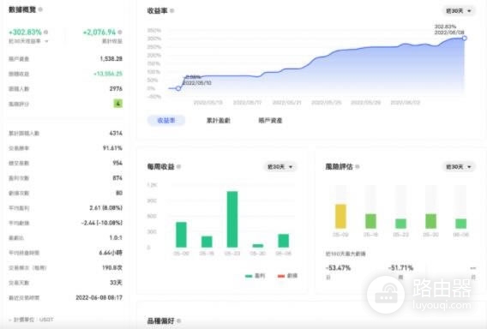Click info icon next to +2,076.94
Screen dimensions: 487x329
pyautogui.click(x=120, y=32)
